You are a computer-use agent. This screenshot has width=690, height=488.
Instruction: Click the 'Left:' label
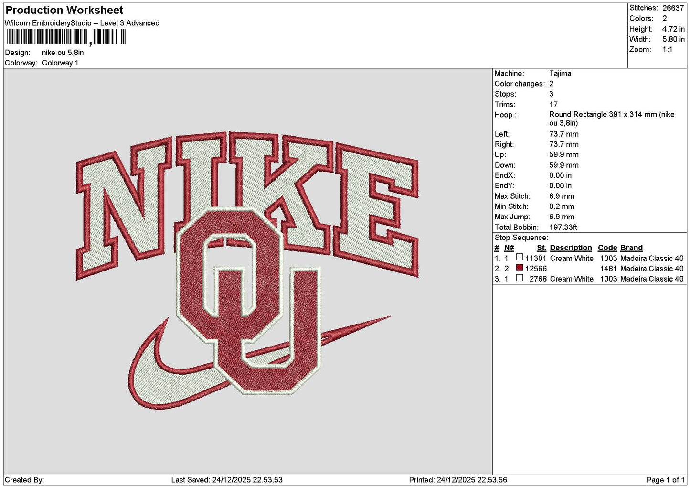pos(502,134)
